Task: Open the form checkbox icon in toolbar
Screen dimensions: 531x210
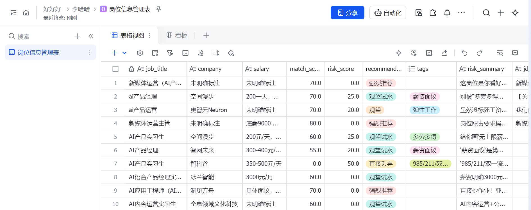Action: point(429,53)
